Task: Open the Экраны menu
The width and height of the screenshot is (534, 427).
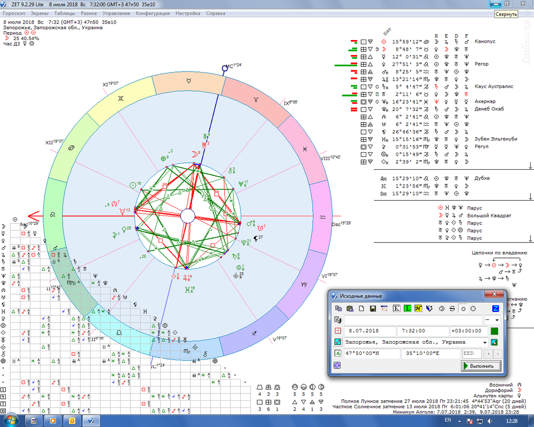Action: coord(40,13)
